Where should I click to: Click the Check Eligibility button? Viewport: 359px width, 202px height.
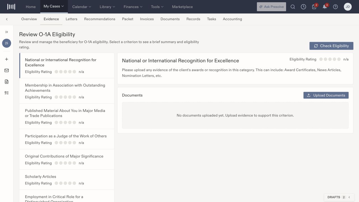[x=331, y=46]
